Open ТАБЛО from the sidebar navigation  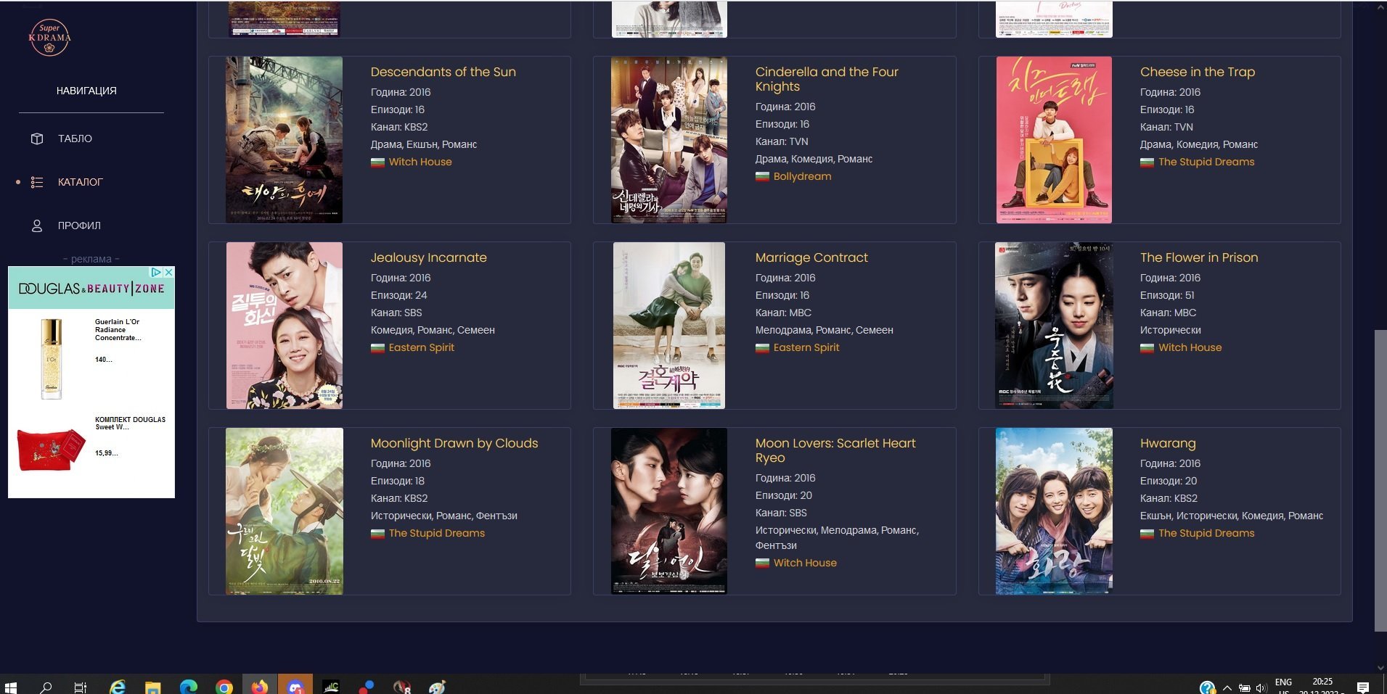coord(75,139)
